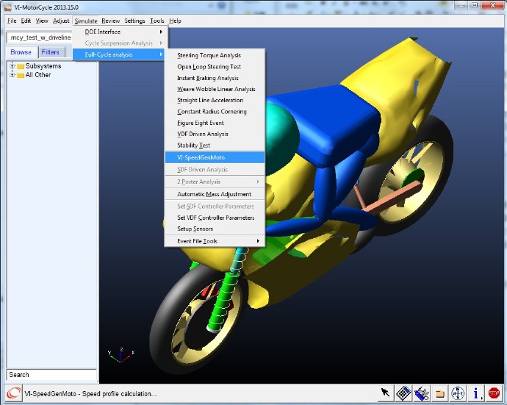
Task: Click the XYZ axis triad in viewport
Action: click(121, 355)
